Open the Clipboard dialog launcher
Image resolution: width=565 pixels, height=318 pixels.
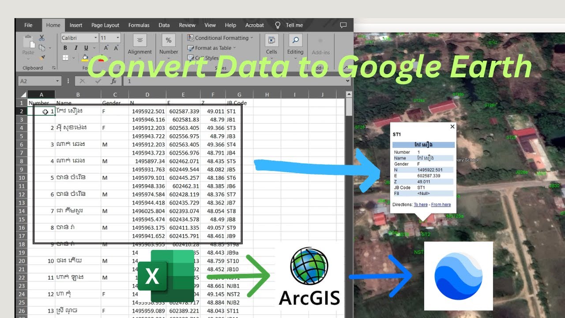tap(54, 68)
